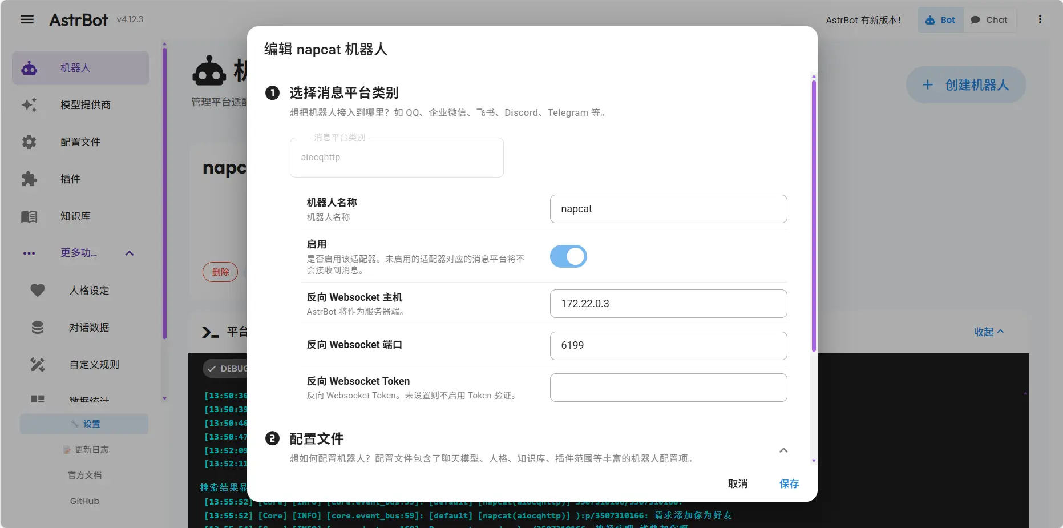The height and width of the screenshot is (528, 1063).
Task: Click the hamburger menu to collapse sidebar
Action: coord(26,19)
